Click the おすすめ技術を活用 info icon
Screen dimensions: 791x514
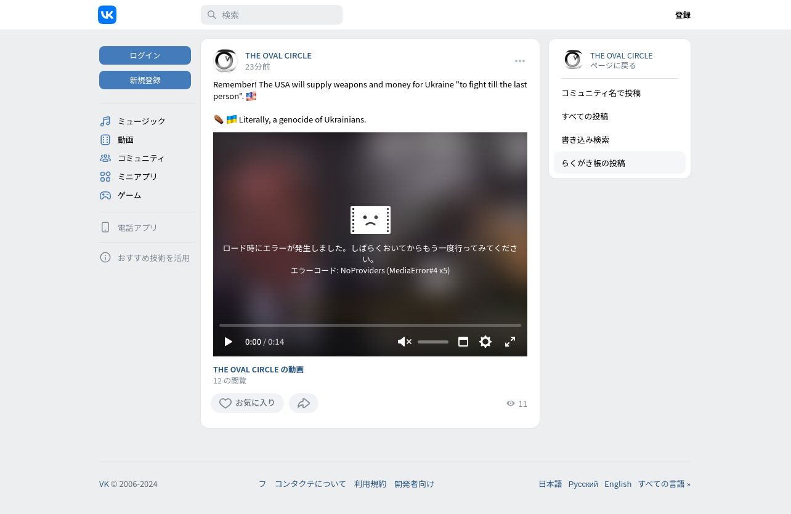(x=105, y=257)
